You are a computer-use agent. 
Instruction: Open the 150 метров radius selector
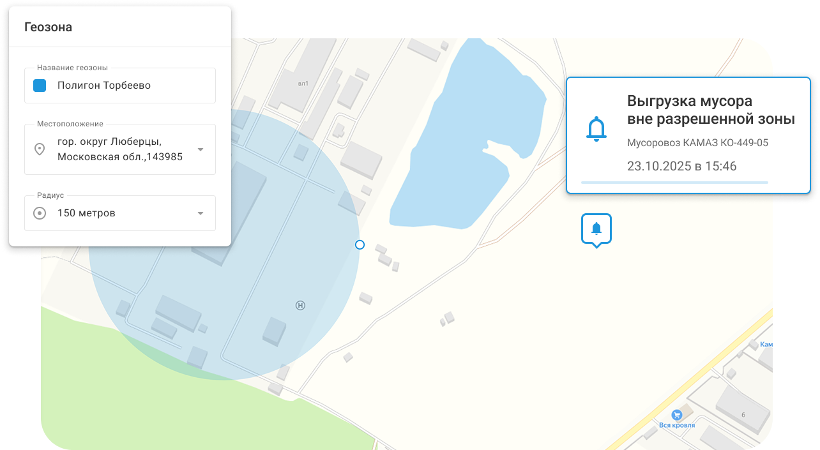coord(120,213)
